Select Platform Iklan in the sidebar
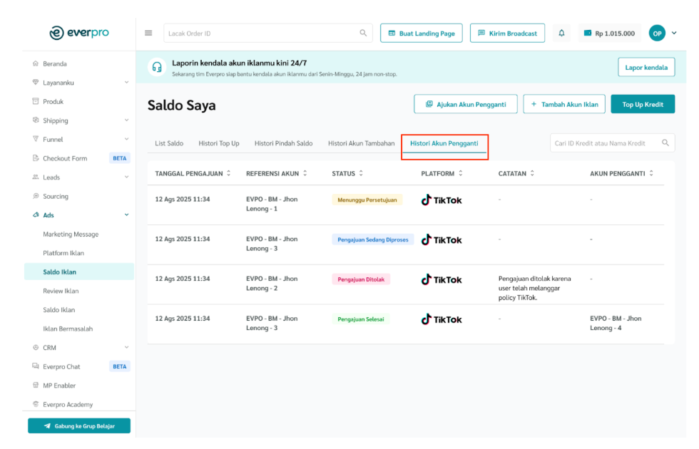 pyautogui.click(x=63, y=253)
